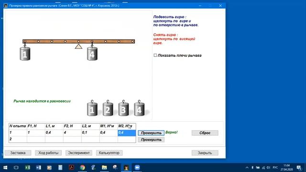306x172 pixels.
Task: Show hidden system tray icons
Action: 247,168
